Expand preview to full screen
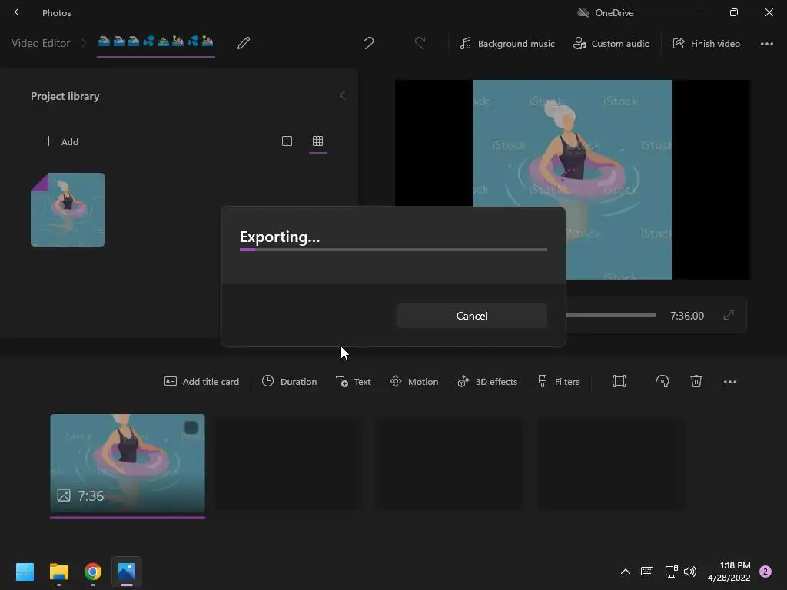The image size is (787, 590). click(x=729, y=315)
